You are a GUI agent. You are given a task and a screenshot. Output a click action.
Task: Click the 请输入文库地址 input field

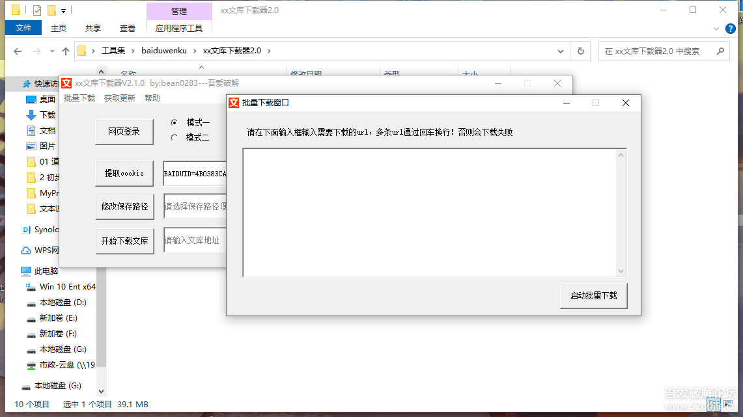(x=195, y=241)
